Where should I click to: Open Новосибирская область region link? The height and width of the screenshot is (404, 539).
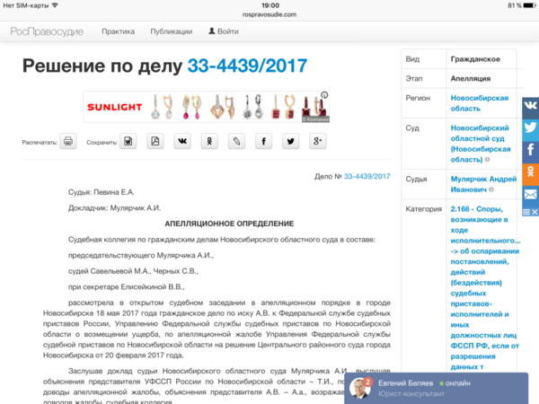pos(479,101)
